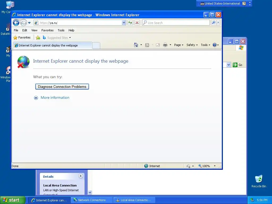The height and width of the screenshot is (204, 272).
Task: Open the Tools command bar dropdown
Action: pyautogui.click(x=206, y=45)
